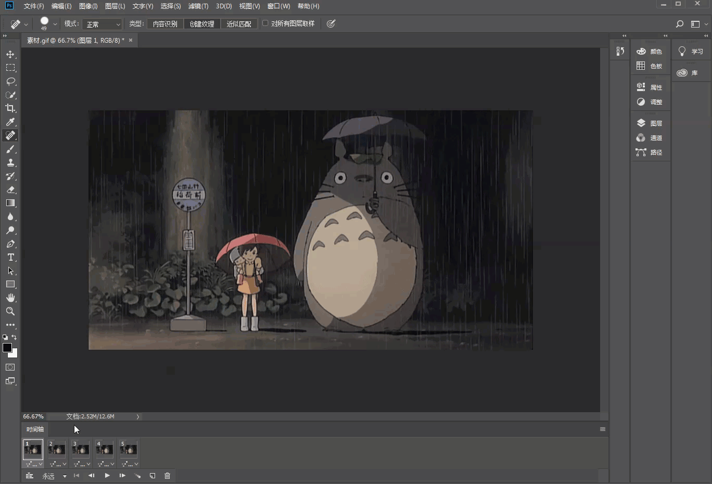This screenshot has width=712, height=484.
Task: Toggle Quick Mask mode
Action: [10, 367]
